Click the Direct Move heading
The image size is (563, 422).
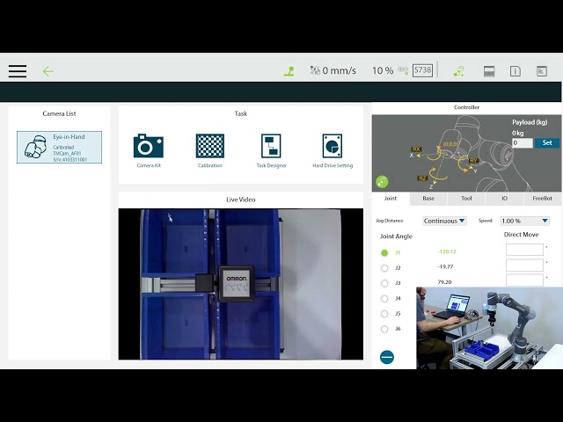point(521,235)
